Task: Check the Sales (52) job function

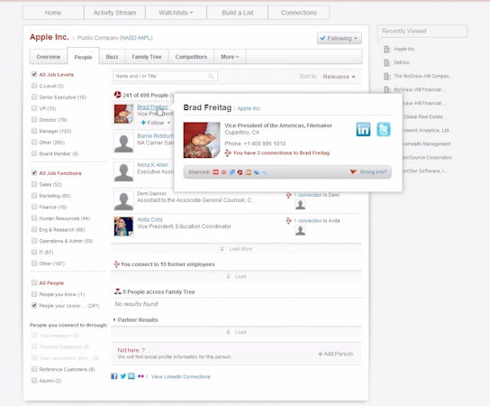Action: [34, 184]
